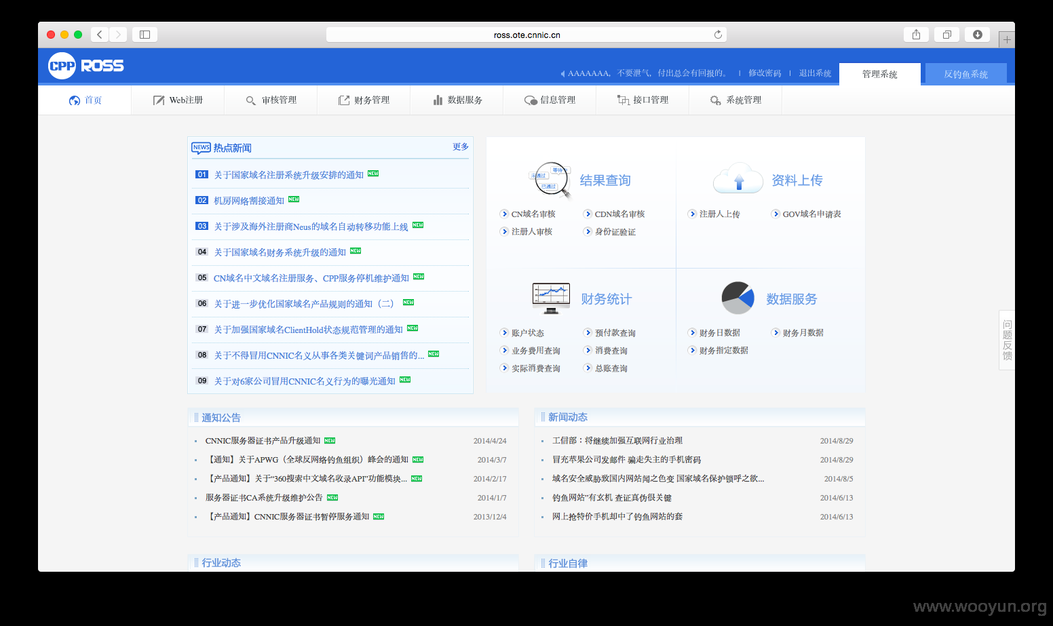
Task: Click the 修改密码 link
Action: tap(765, 73)
